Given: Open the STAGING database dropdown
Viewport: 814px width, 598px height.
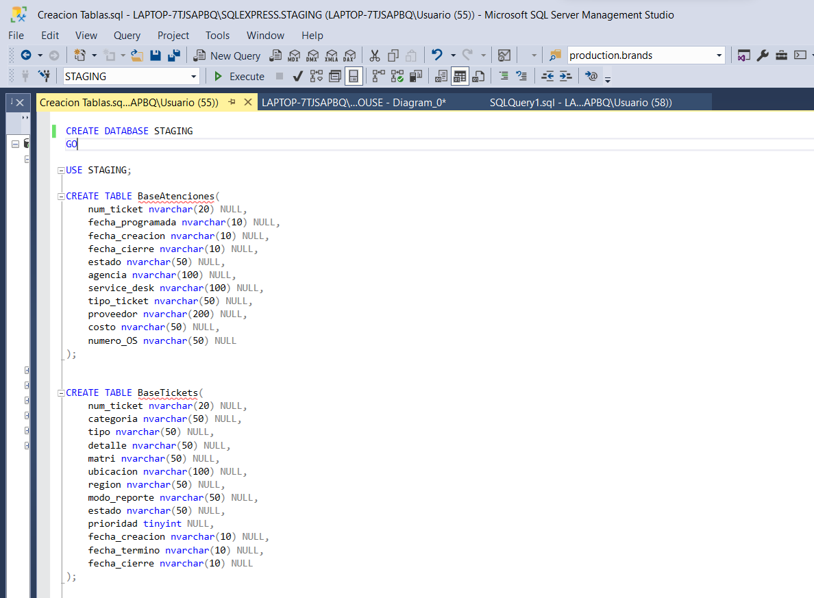Looking at the screenshot, I should 194,76.
